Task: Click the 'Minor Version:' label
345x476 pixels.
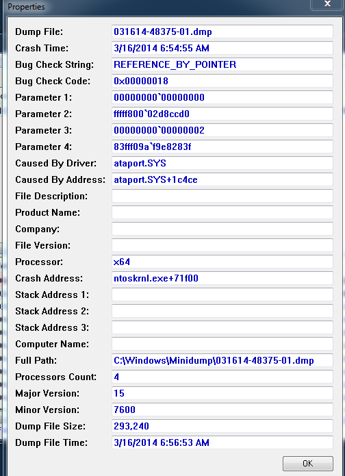Action: point(47,410)
